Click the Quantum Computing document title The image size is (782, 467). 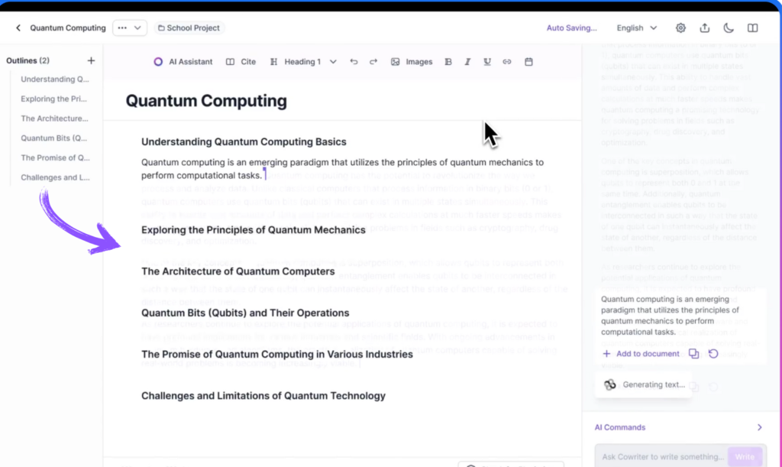point(206,101)
